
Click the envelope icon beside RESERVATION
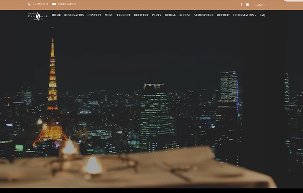tap(54, 4)
